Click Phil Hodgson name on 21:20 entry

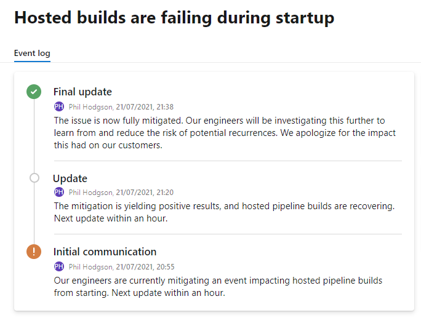tap(91, 193)
